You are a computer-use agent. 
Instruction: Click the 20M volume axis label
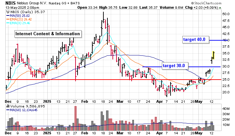[x=226, y=120]
